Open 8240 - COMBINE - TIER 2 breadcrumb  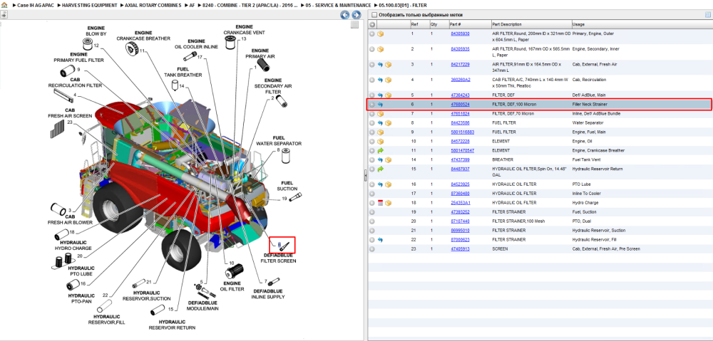point(250,6)
